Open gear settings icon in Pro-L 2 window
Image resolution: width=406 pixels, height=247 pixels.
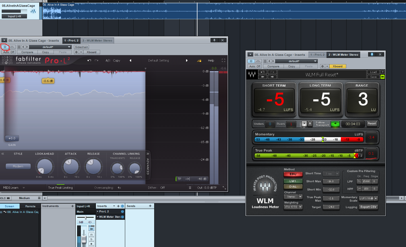point(76,52)
